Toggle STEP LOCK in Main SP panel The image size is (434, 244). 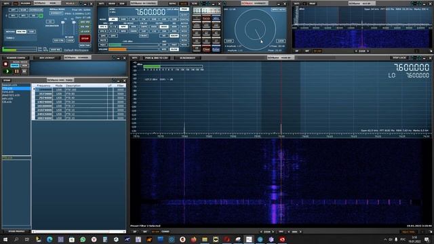click(x=399, y=58)
